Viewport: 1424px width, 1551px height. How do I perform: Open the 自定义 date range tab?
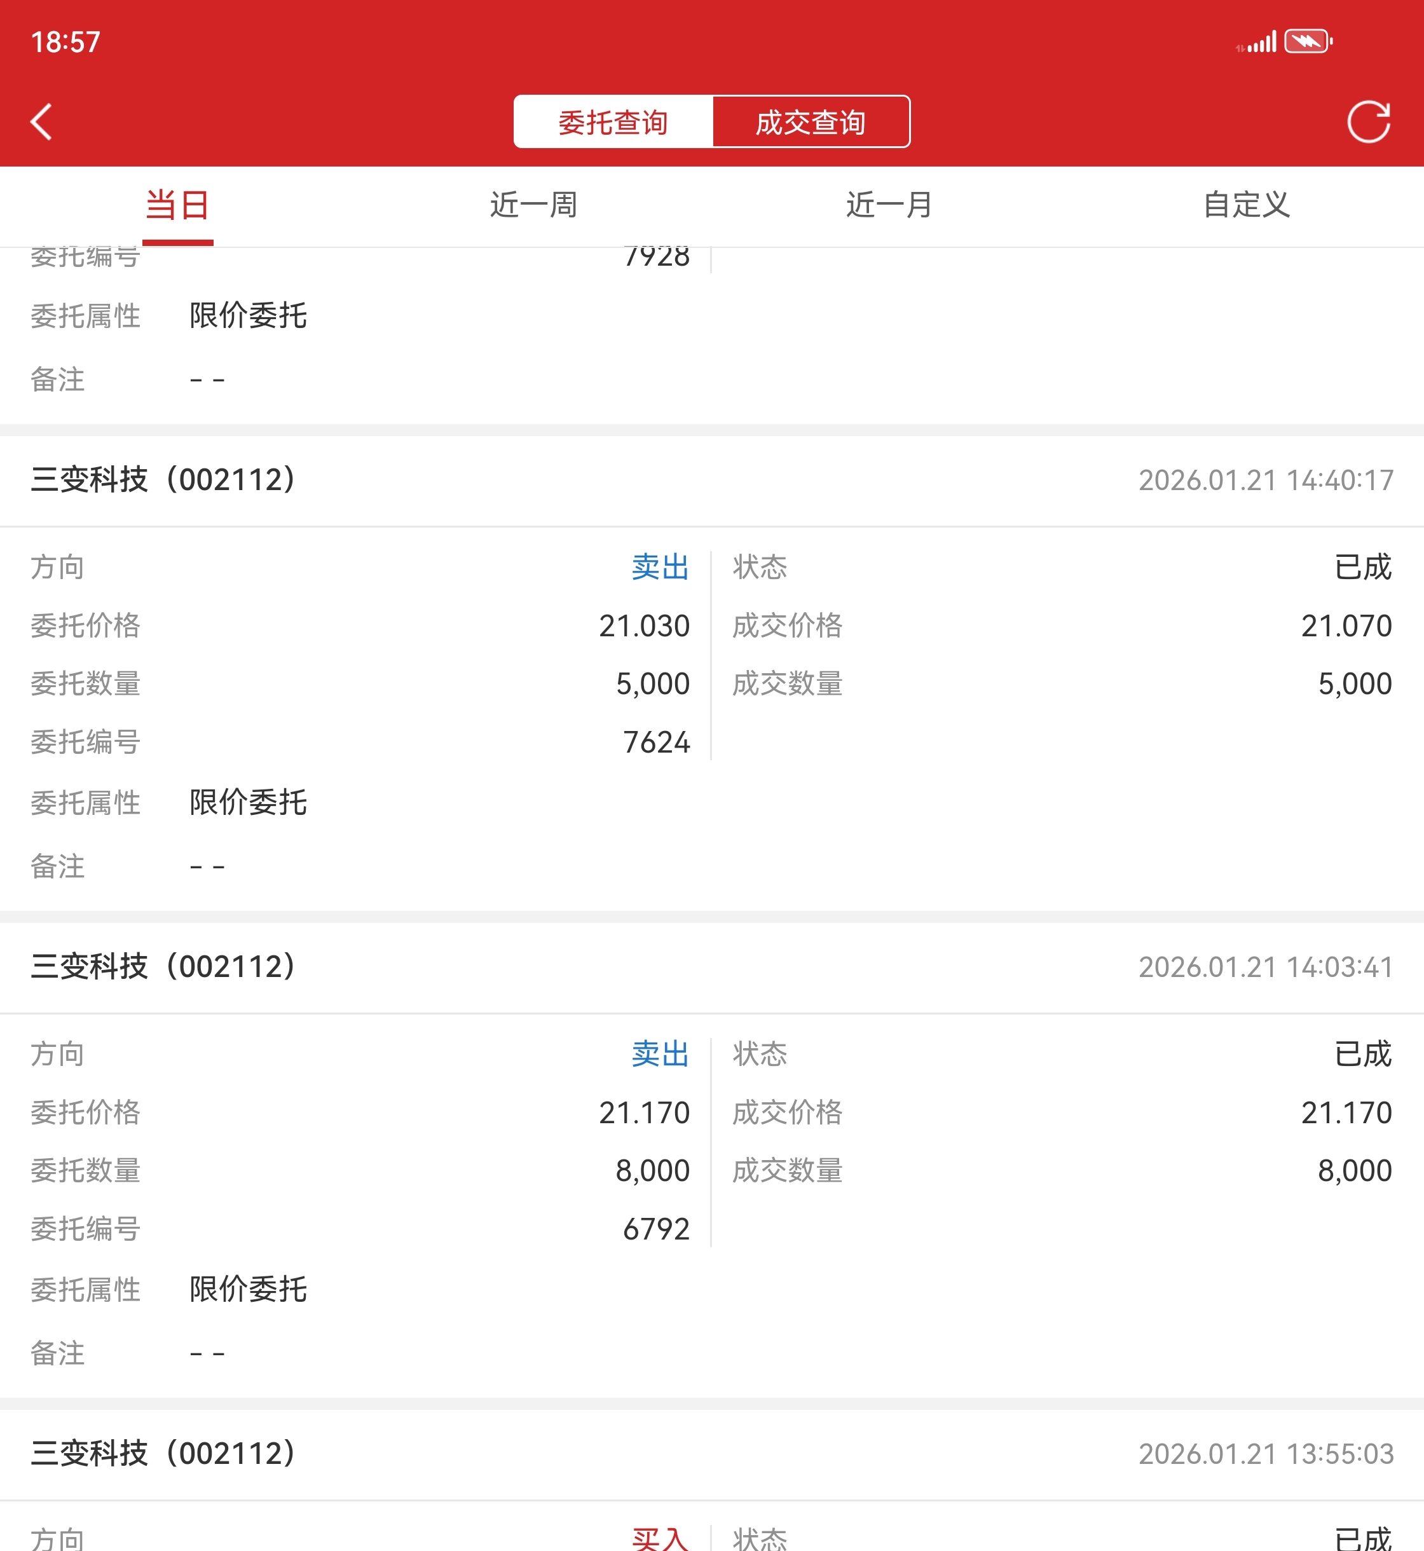click(1246, 205)
